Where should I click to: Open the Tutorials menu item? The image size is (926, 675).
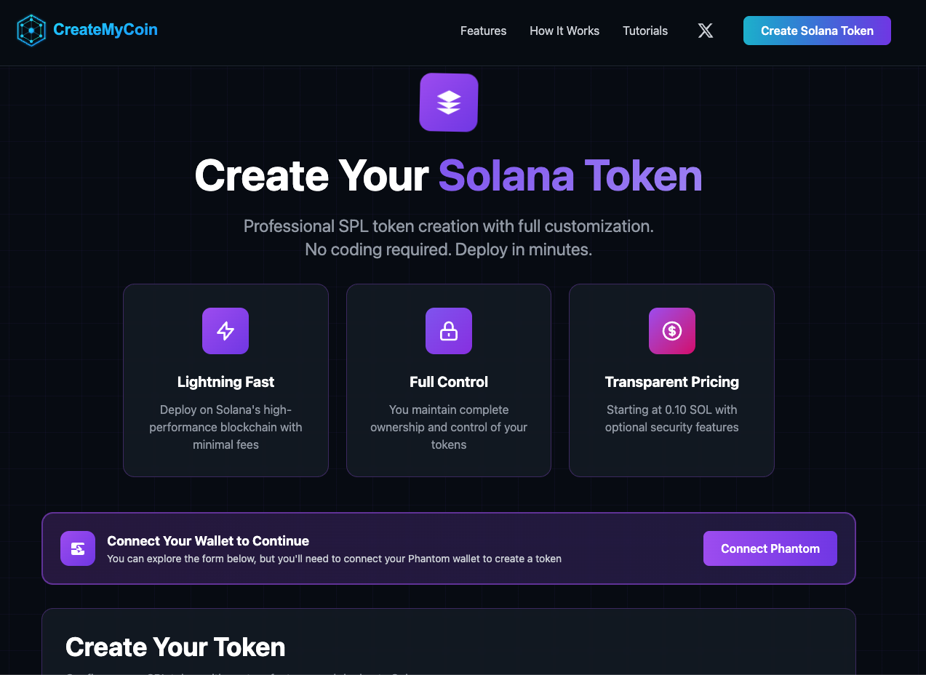(x=644, y=31)
